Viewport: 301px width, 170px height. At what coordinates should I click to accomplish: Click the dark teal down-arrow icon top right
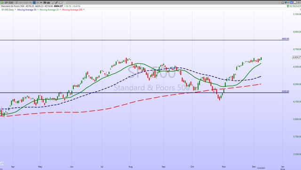click(286, 2)
